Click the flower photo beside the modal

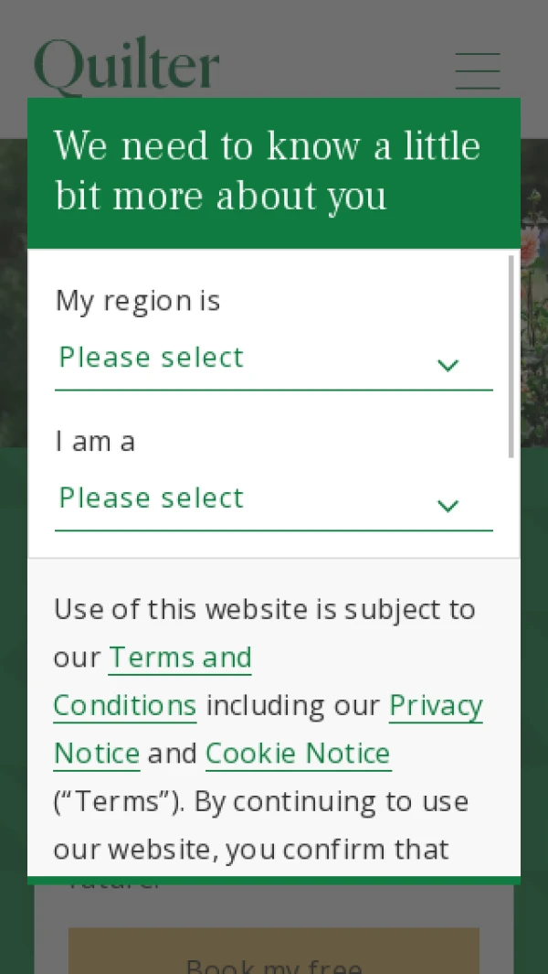point(534,323)
